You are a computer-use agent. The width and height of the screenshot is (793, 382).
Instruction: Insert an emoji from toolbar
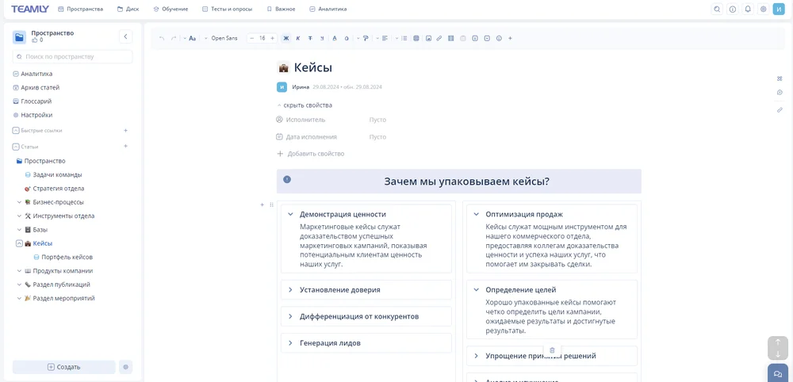[x=499, y=38]
